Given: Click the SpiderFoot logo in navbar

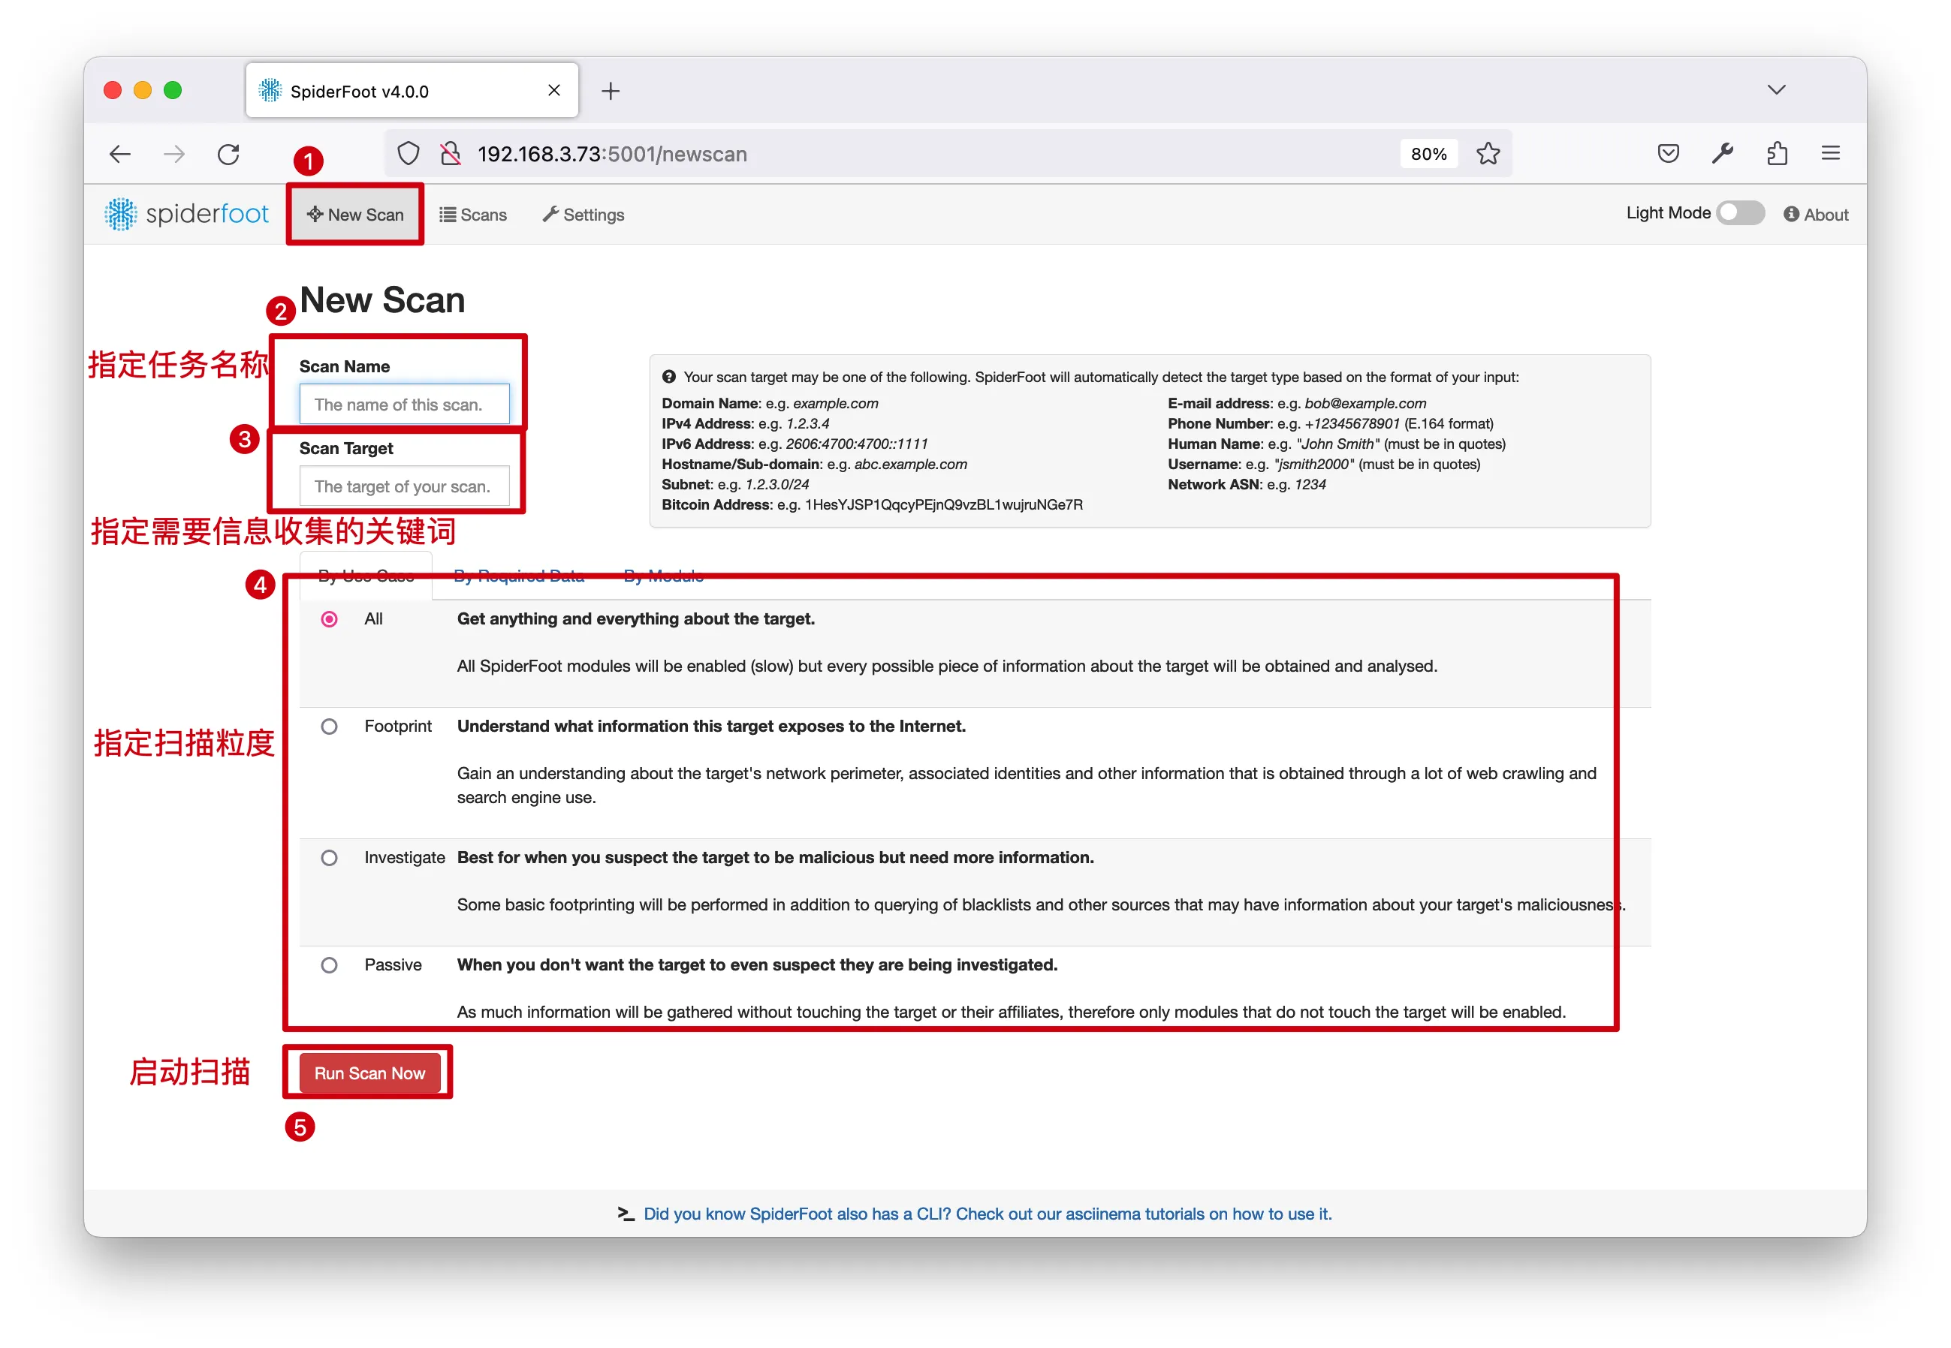Looking at the screenshot, I should [x=186, y=215].
